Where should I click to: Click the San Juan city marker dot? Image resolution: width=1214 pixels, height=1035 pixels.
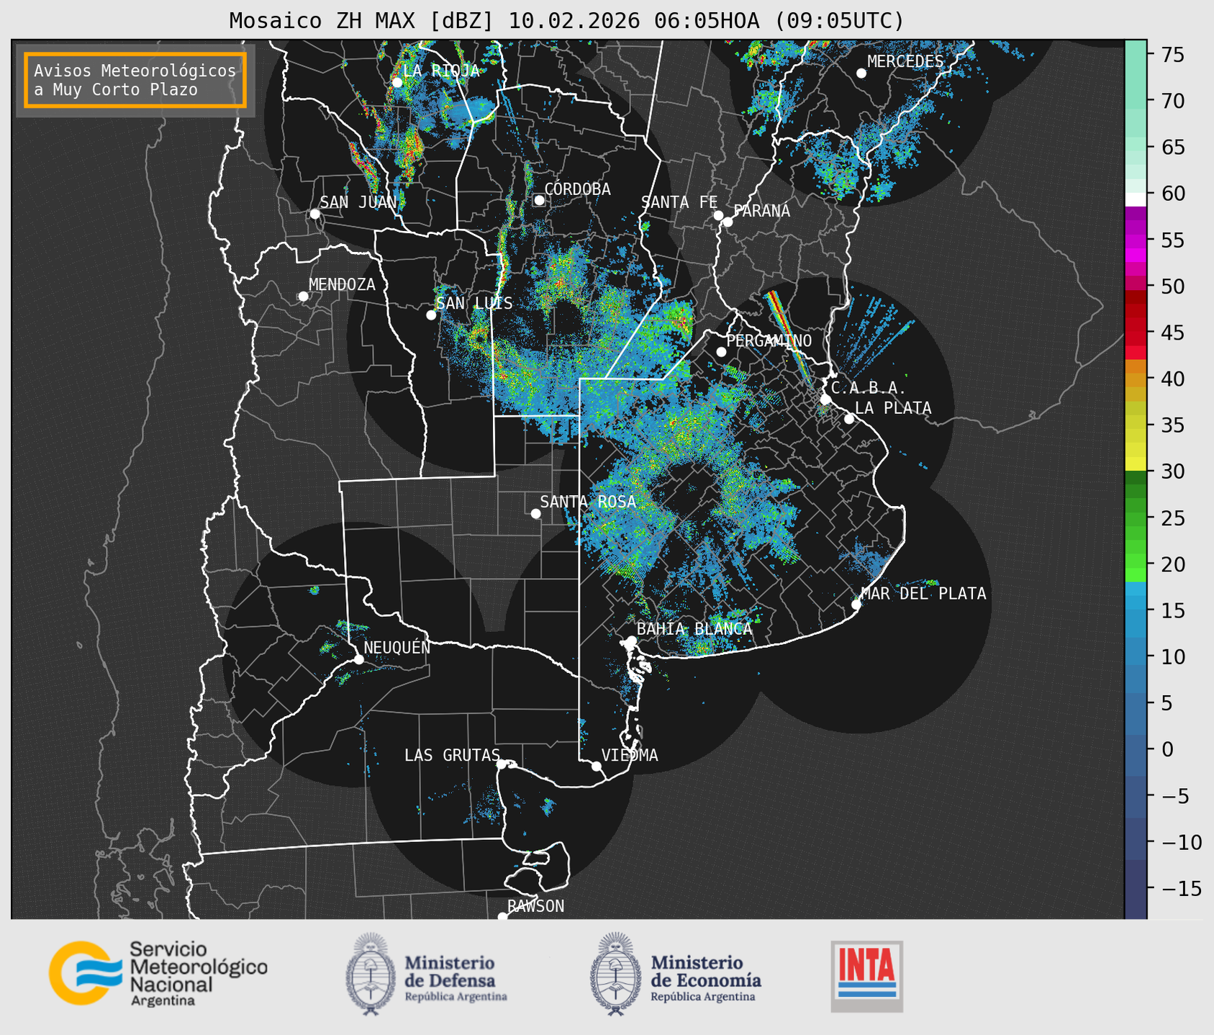(x=314, y=214)
